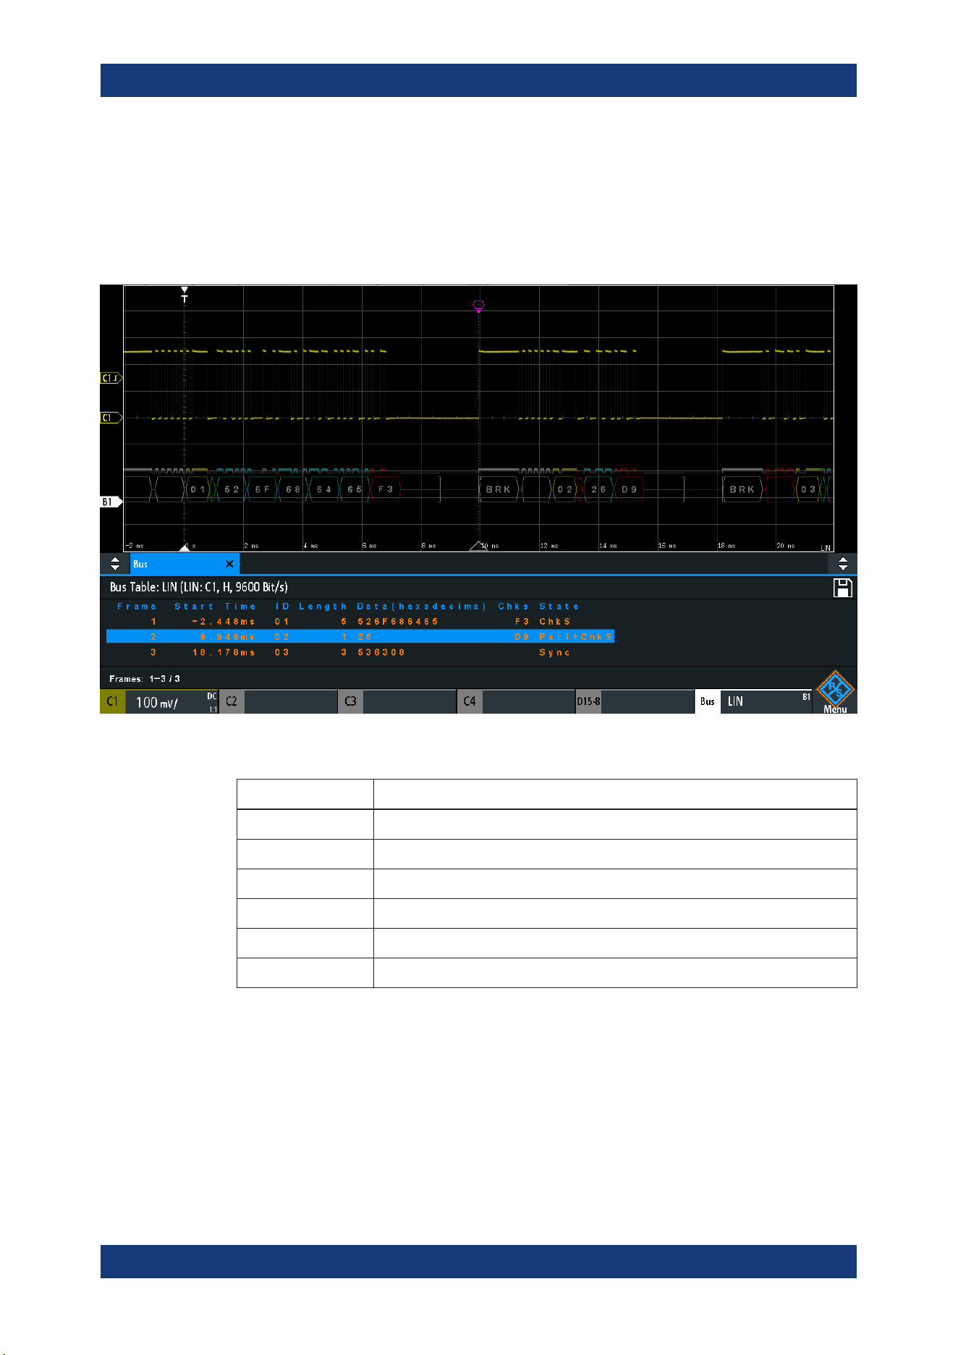Image resolution: width=958 pixels, height=1355 pixels.
Task: Close the Bus tab with X
Action: [x=229, y=564]
